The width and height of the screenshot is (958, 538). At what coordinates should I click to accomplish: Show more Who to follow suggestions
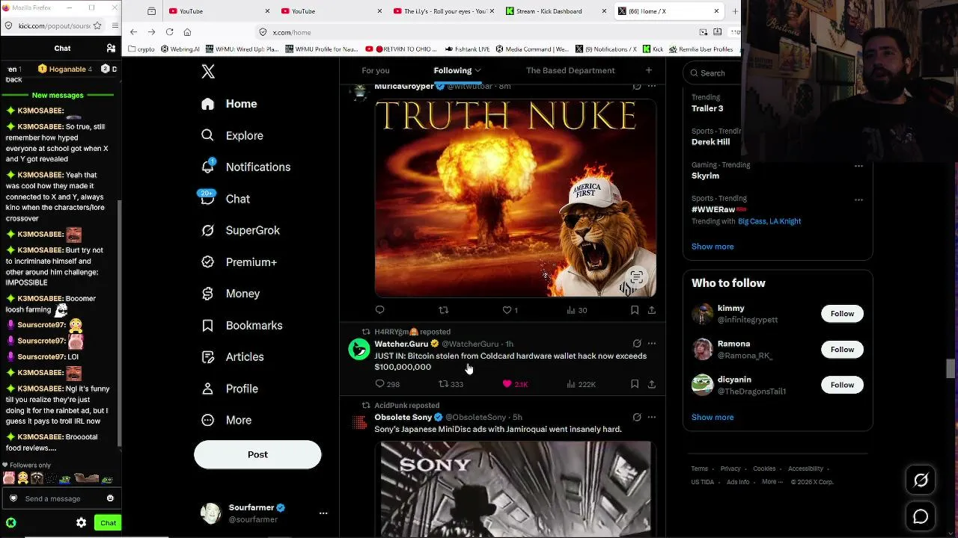click(x=713, y=417)
